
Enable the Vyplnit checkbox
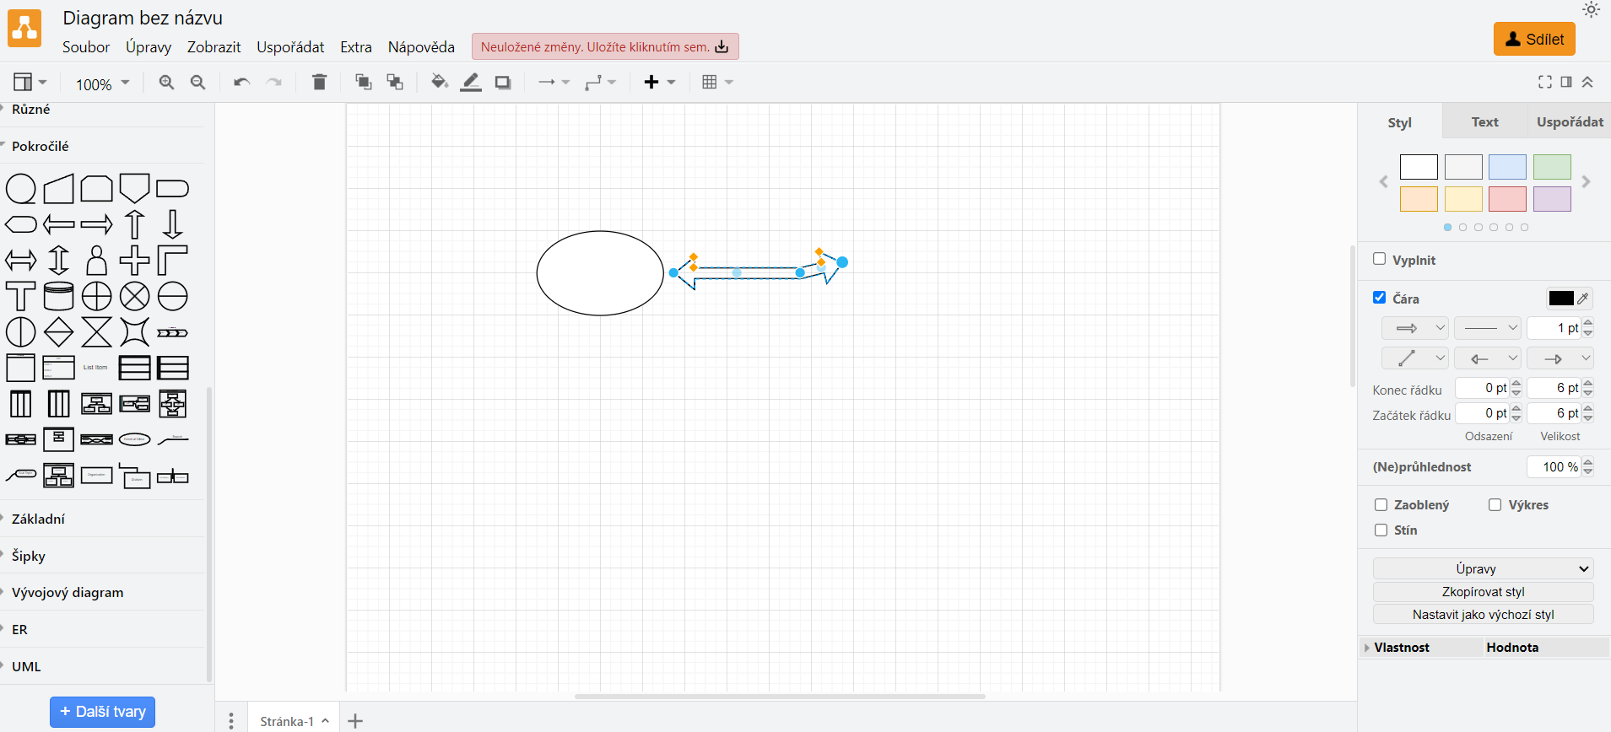click(x=1380, y=259)
